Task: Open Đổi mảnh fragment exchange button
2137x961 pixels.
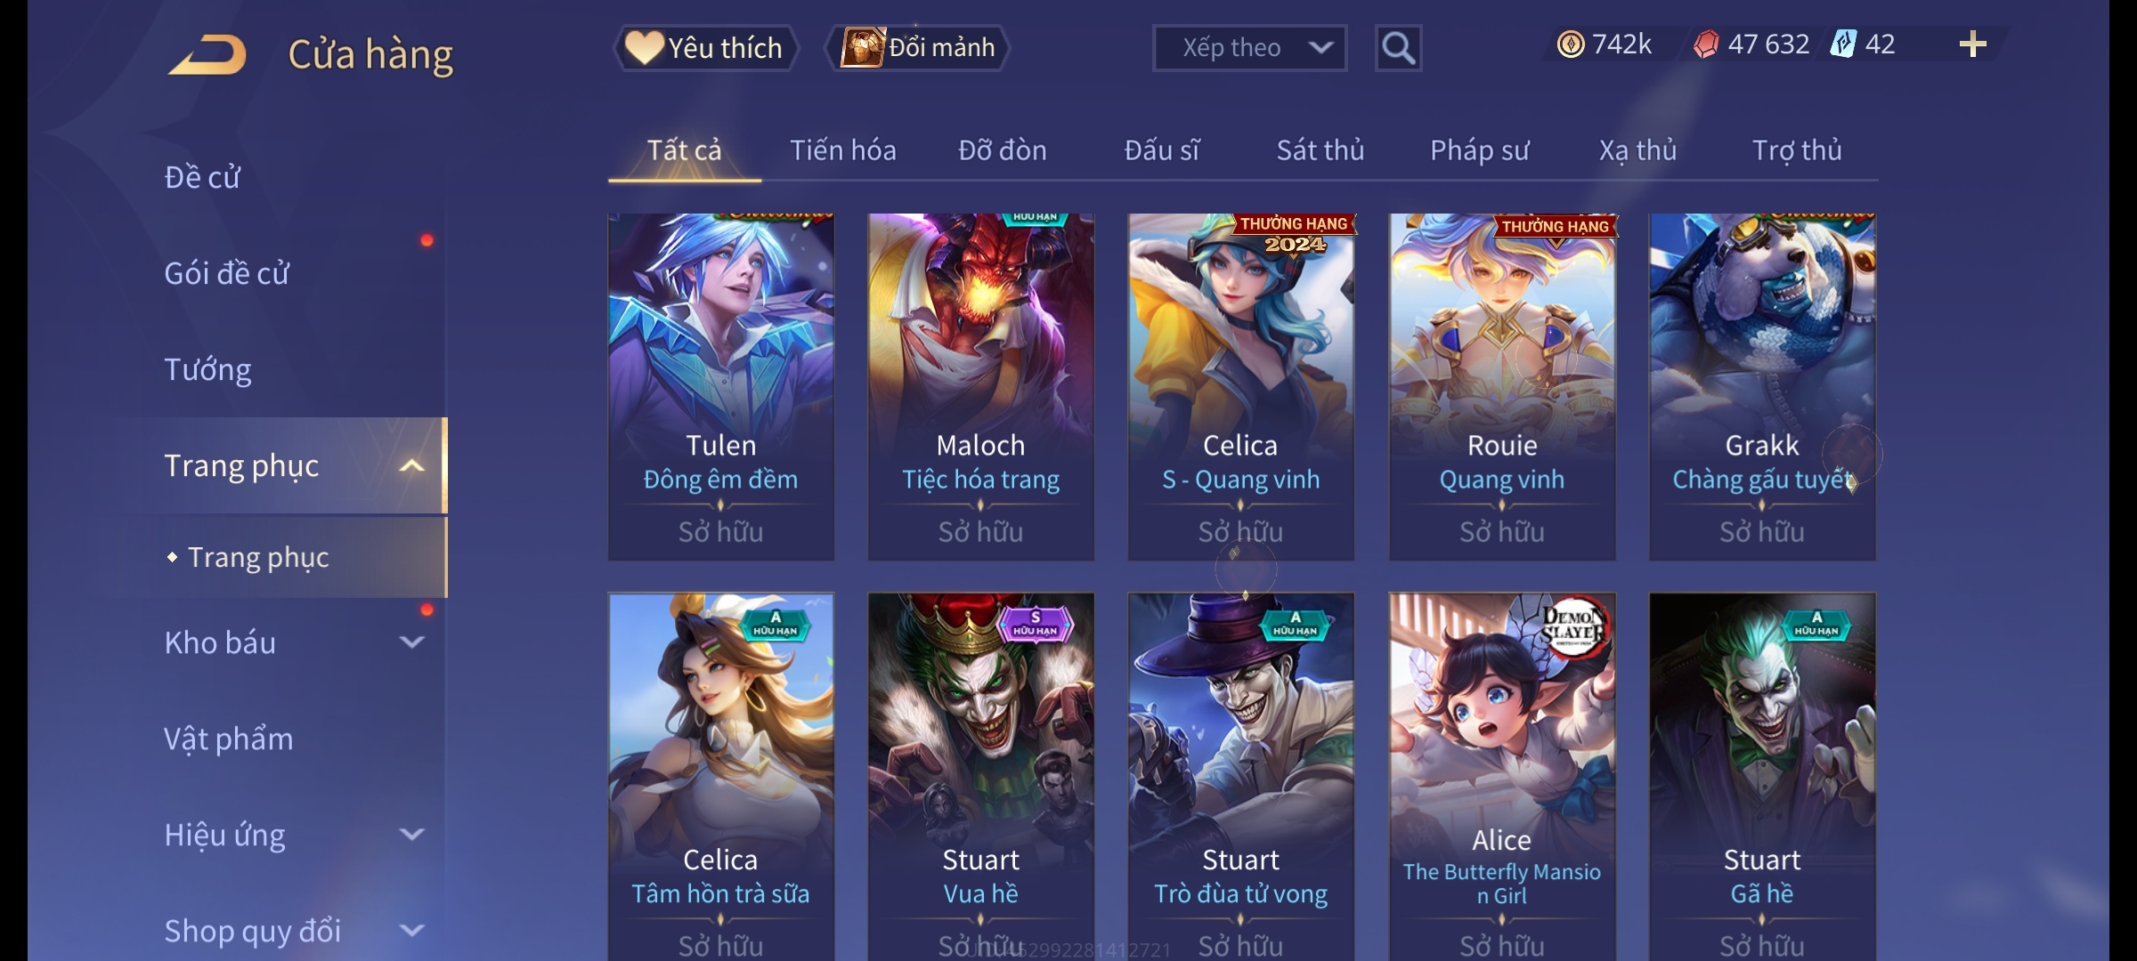Action: point(917,47)
